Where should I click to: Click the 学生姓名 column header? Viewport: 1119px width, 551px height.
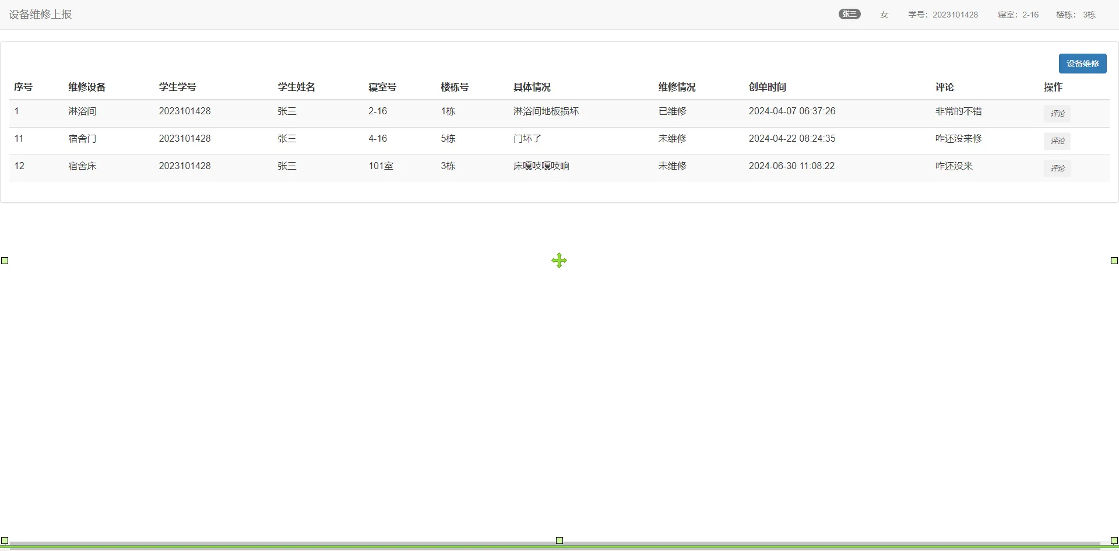point(297,87)
